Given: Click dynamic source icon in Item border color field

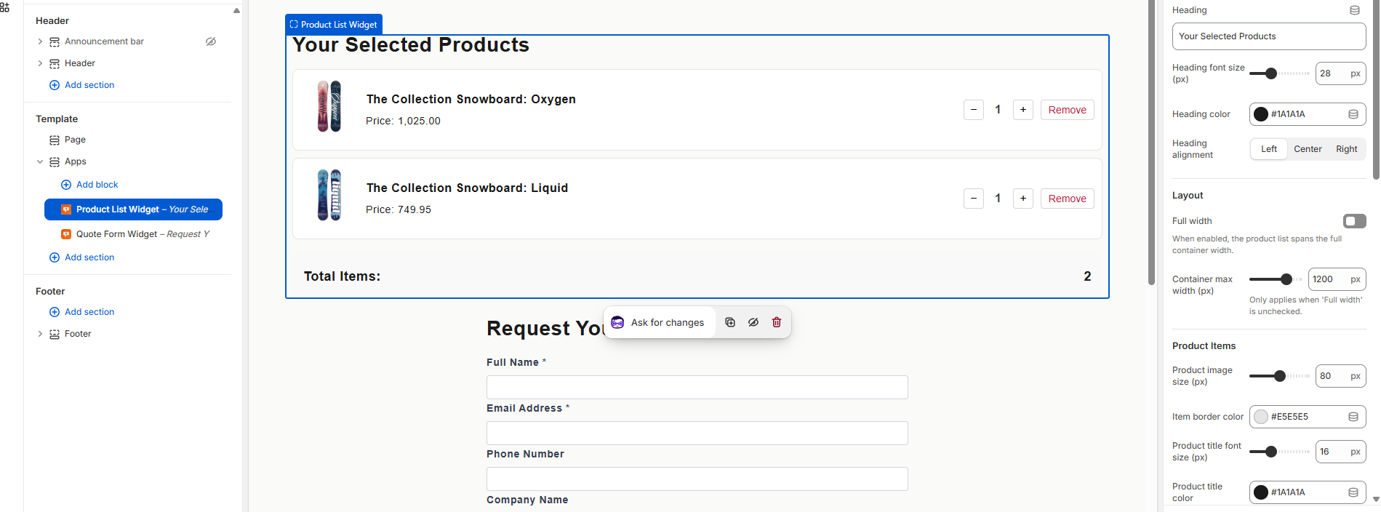Looking at the screenshot, I should coord(1353,417).
